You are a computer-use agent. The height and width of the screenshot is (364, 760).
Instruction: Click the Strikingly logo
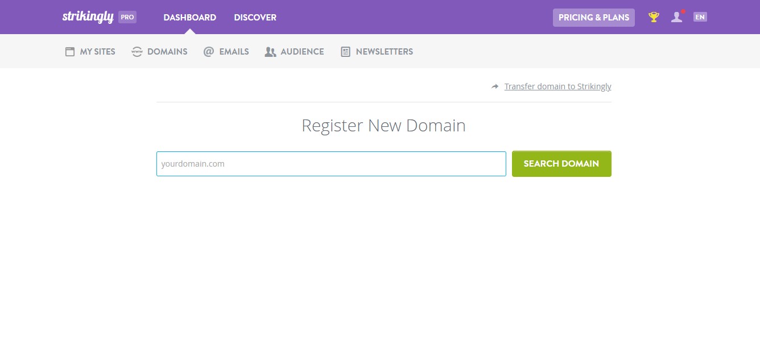(x=88, y=16)
